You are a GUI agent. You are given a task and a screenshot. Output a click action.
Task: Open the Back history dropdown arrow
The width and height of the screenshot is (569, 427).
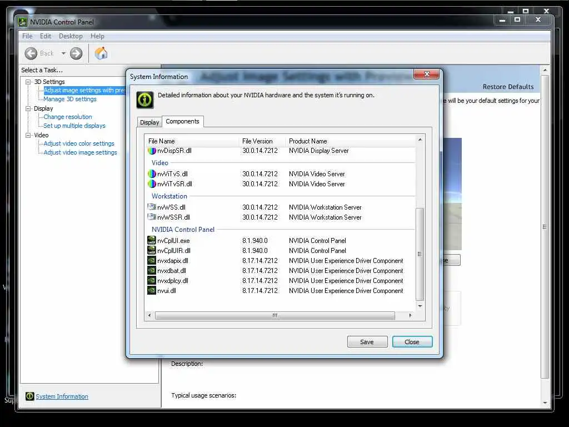coord(63,53)
